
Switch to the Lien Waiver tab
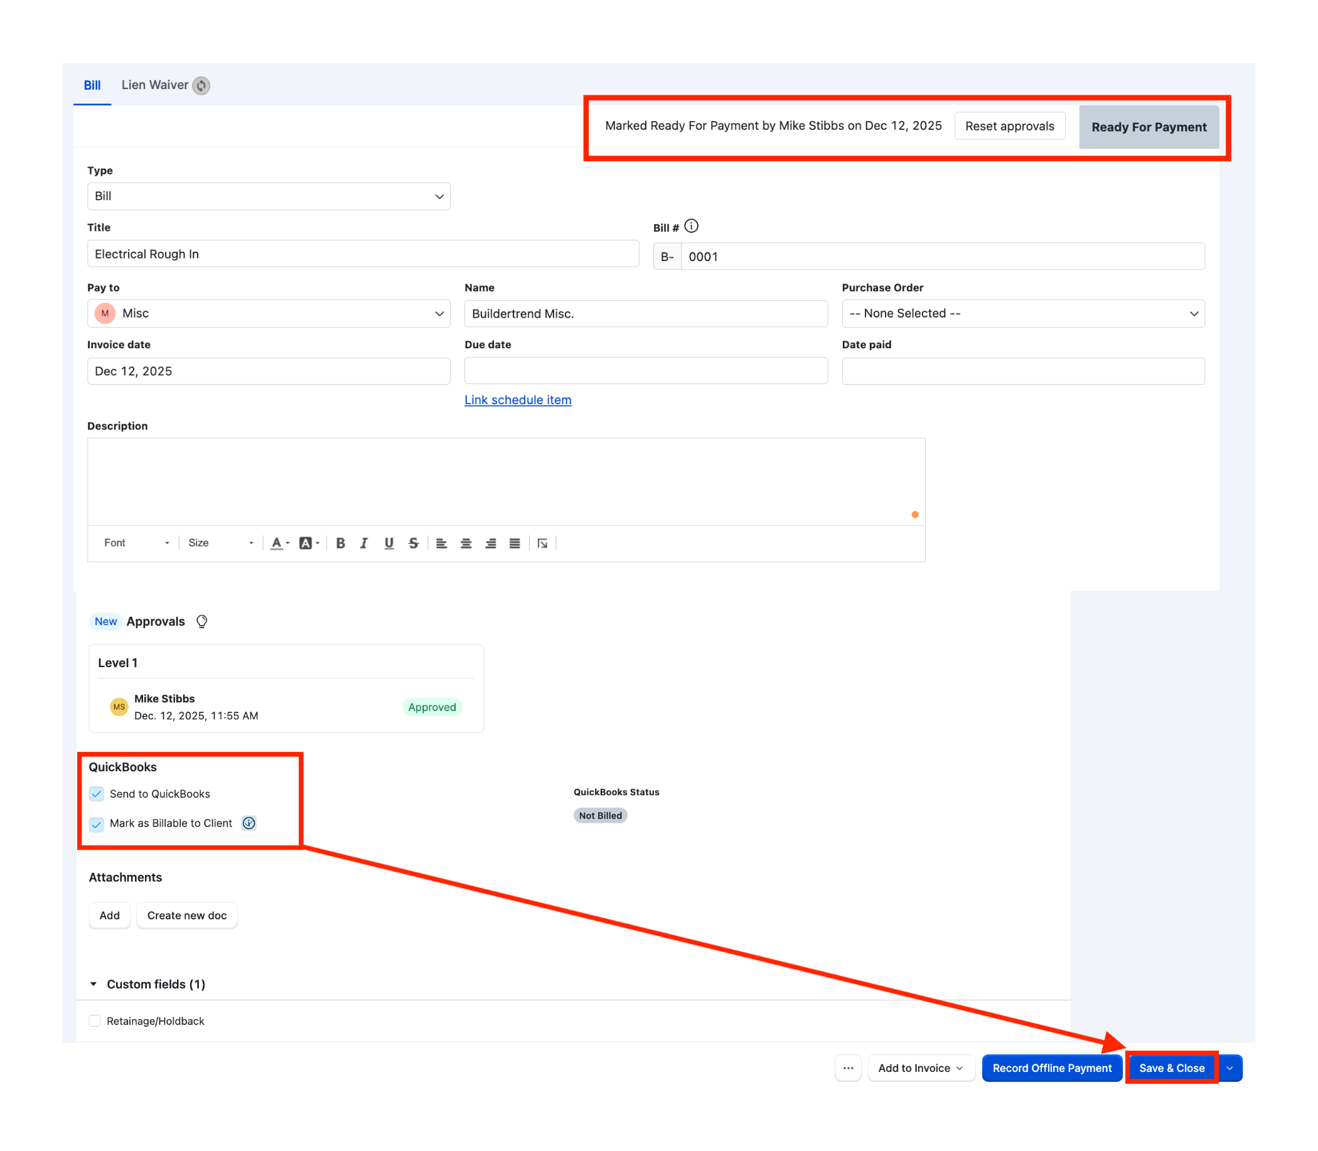(x=165, y=85)
